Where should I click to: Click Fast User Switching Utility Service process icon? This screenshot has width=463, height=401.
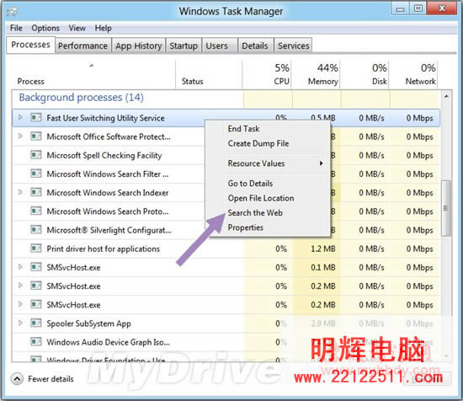click(36, 118)
